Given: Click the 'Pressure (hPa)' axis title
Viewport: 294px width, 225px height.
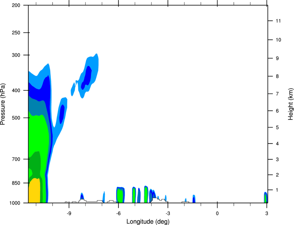Looking at the screenshot, I should [3, 104].
